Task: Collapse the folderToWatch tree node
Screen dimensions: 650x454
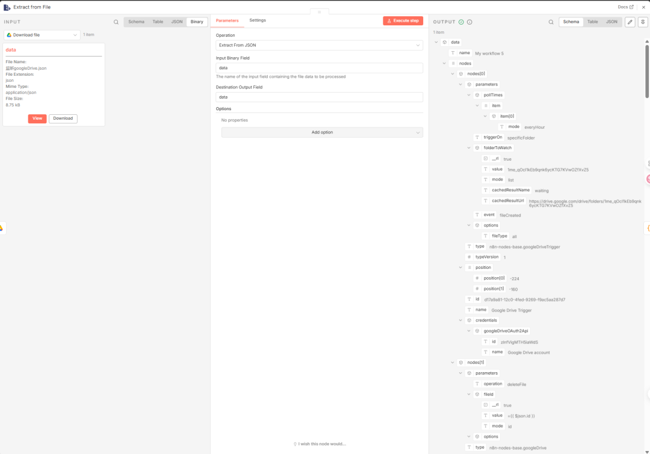Action: click(x=469, y=148)
